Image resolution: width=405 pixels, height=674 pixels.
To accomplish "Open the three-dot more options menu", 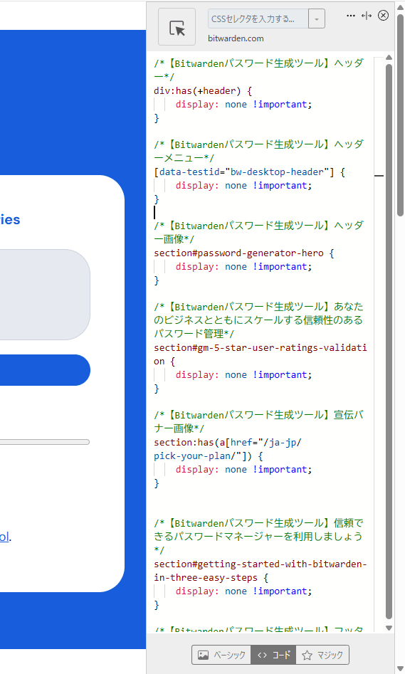I will [351, 16].
